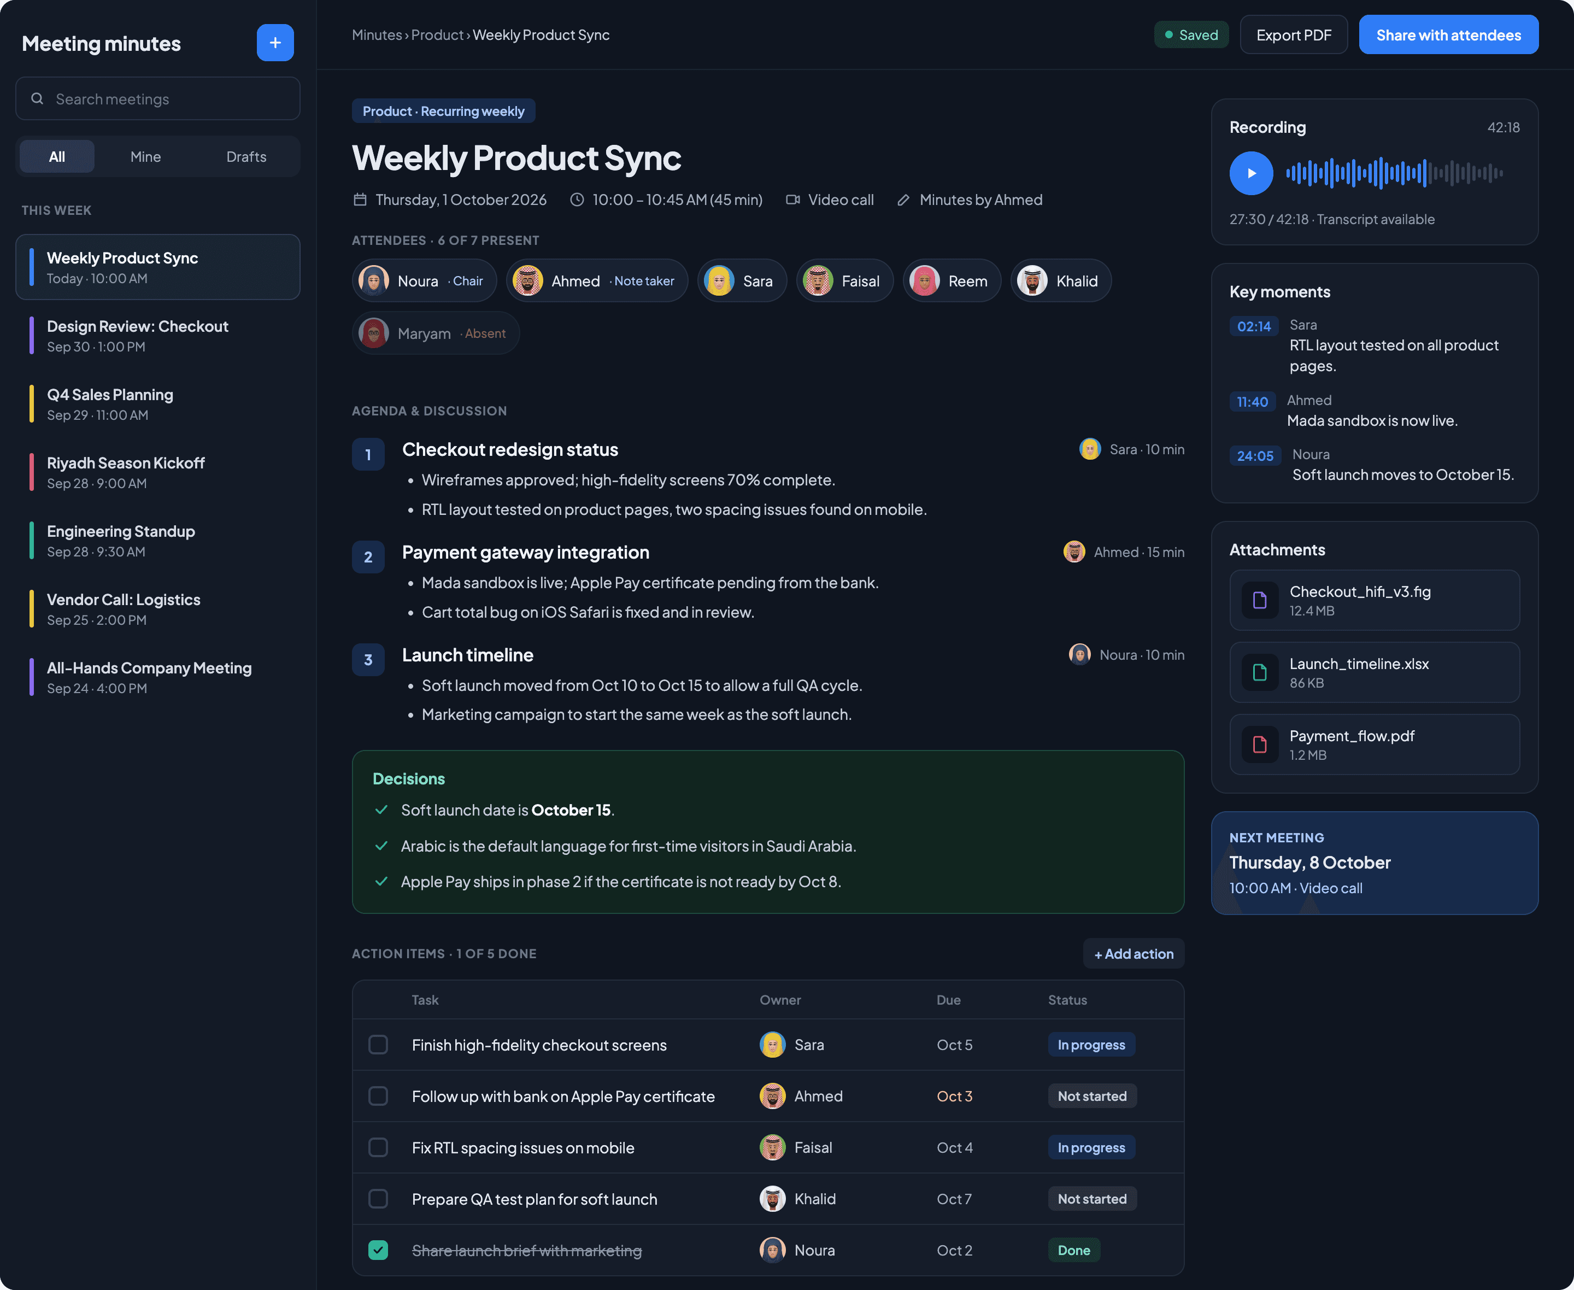Viewport: 1574px width, 1290px height.
Task: Click Noura's avatar on Launch timeline agenda
Action: click(x=1079, y=654)
